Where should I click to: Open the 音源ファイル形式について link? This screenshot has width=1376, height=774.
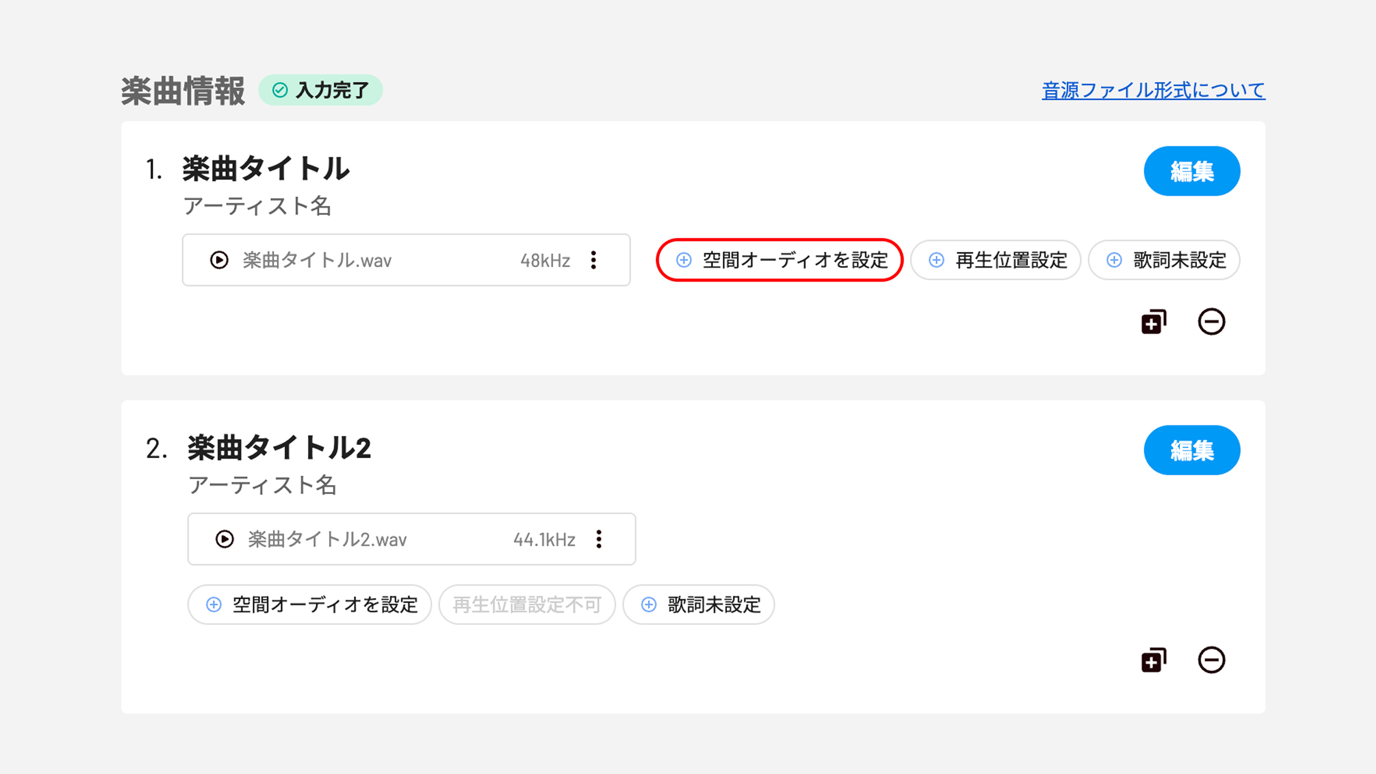pos(1154,91)
